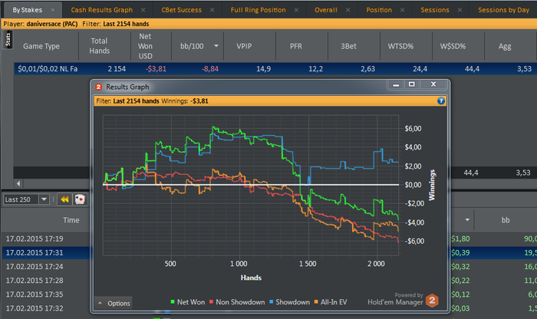Switch to the Cash Results Graph tab

point(102,10)
